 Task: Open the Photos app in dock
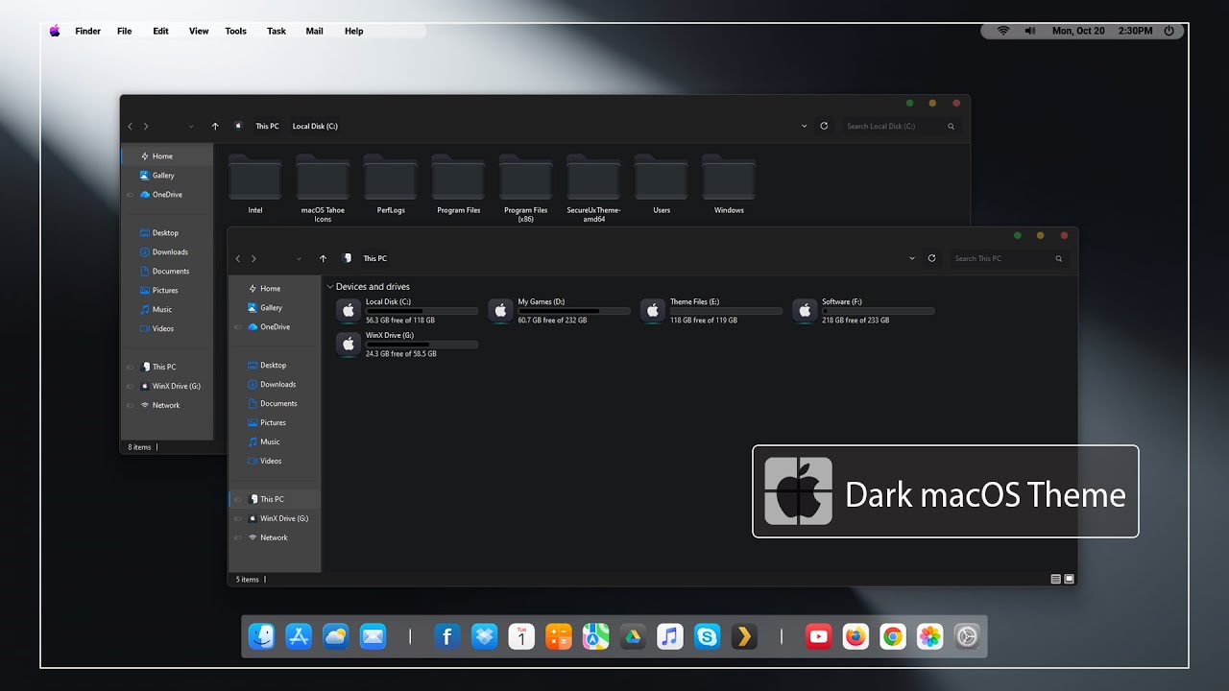tap(930, 636)
